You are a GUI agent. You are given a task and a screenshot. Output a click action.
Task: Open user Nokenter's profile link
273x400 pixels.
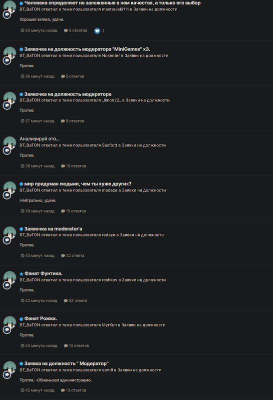coord(111,55)
